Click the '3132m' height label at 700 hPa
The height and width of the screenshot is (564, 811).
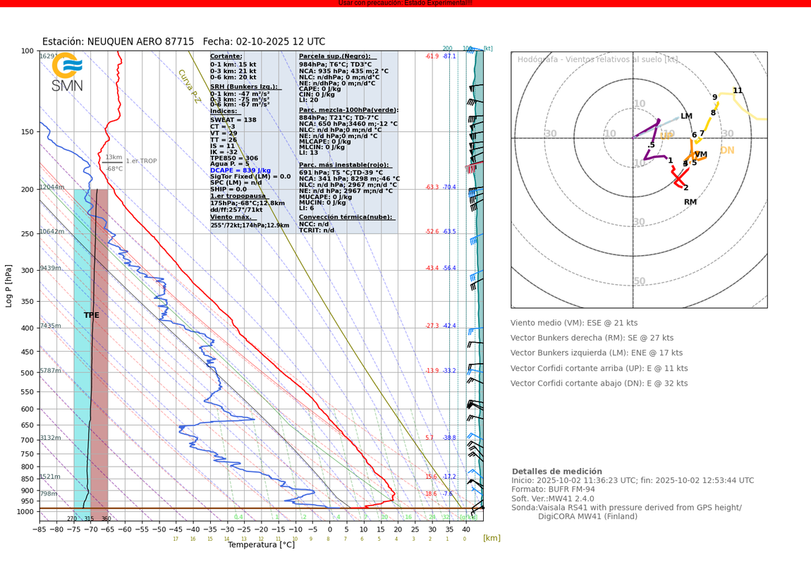click(x=50, y=438)
